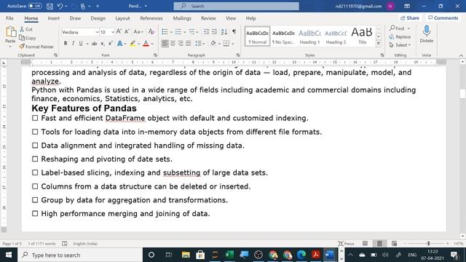The image size is (466, 262).
Task: Apply the Title style
Action: pyautogui.click(x=362, y=36)
